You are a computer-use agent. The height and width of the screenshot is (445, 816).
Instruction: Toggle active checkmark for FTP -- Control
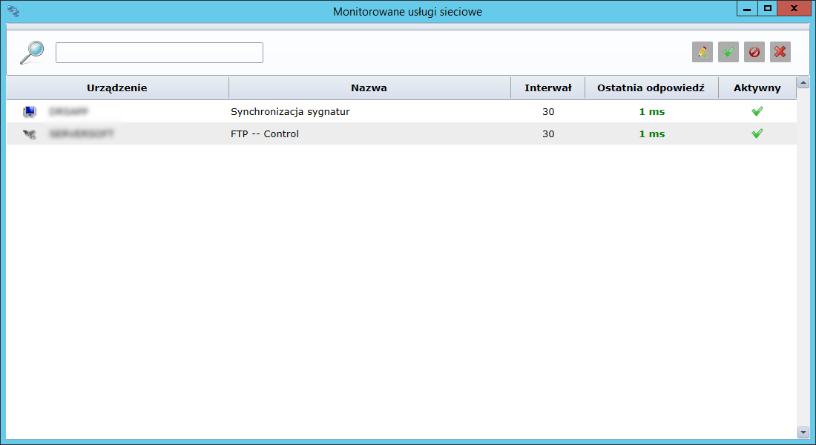757,133
